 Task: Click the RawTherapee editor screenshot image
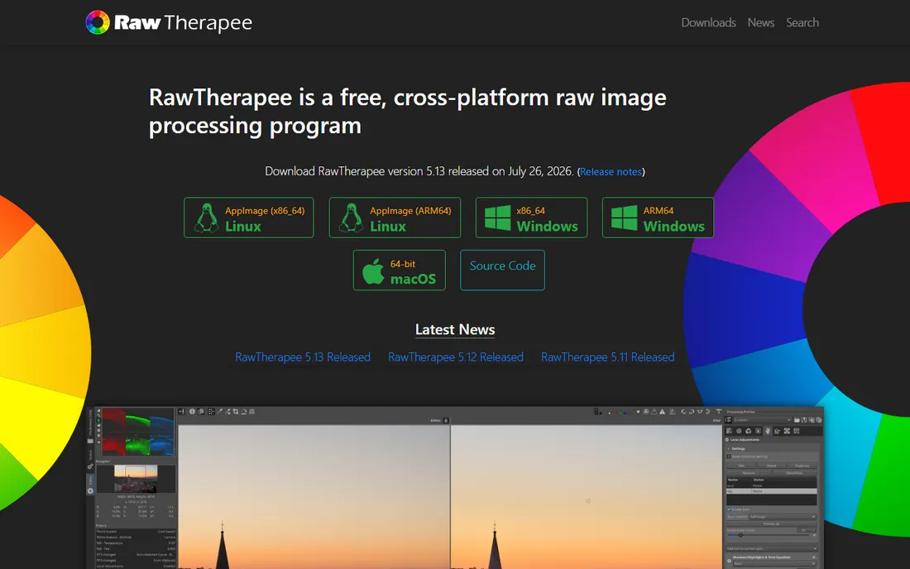click(x=455, y=488)
